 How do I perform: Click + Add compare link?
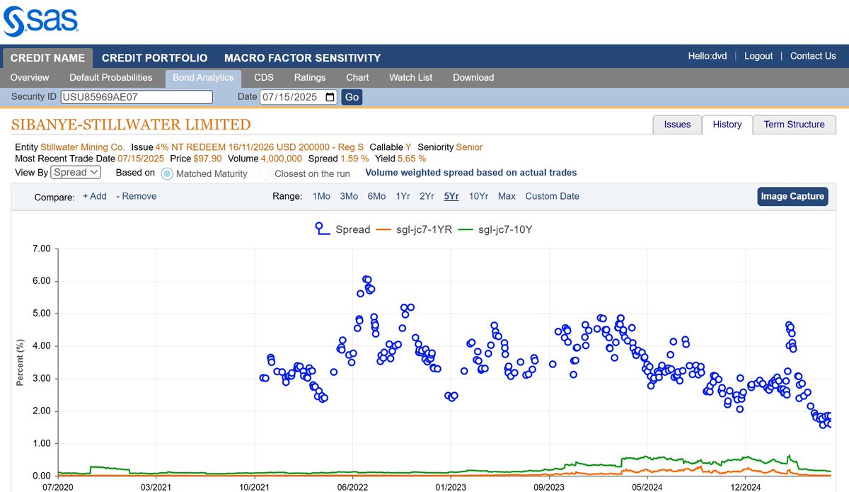[x=95, y=196]
